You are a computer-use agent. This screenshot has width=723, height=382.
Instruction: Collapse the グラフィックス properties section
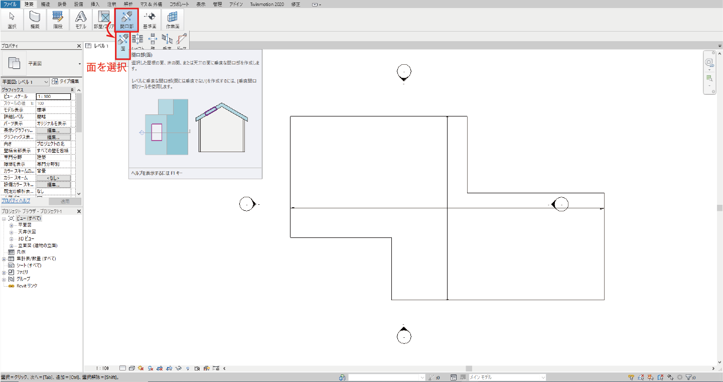pyautogui.click(x=72, y=90)
